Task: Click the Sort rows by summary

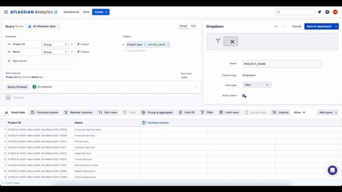Action: [x=25, y=75]
